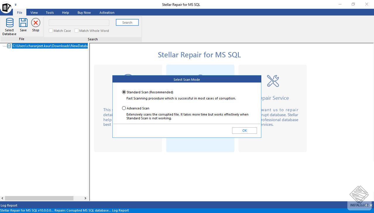
Task: Enable the Match Case checkbox
Action: pyautogui.click(x=51, y=31)
